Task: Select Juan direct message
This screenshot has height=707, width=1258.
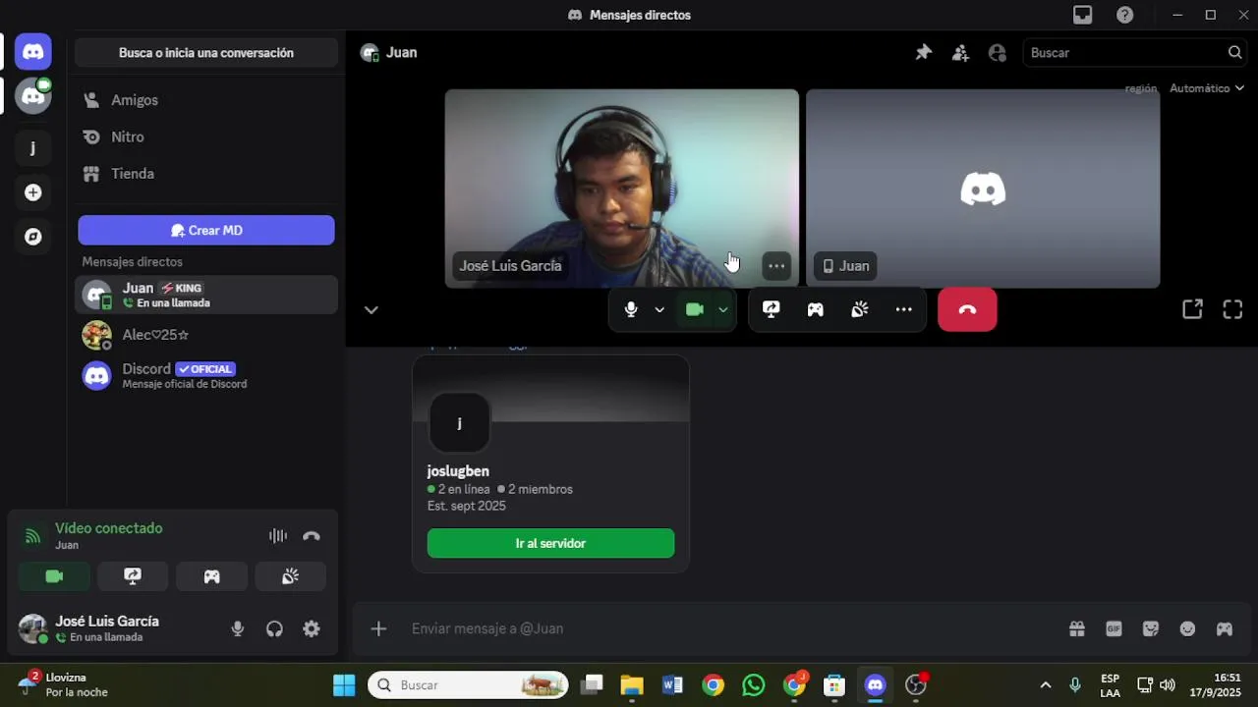Action: (x=206, y=295)
